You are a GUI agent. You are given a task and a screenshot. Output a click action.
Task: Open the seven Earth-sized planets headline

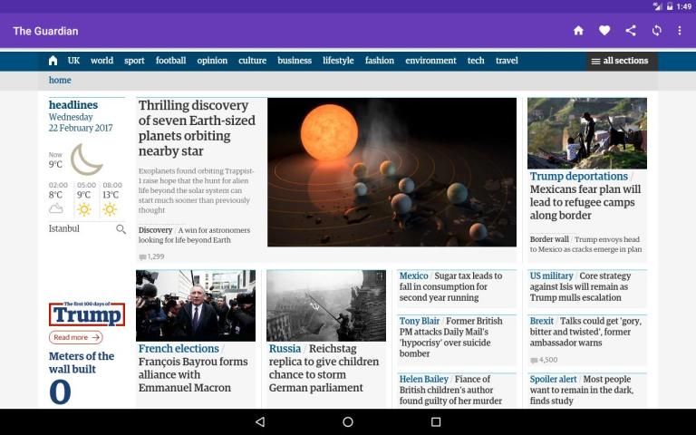point(198,129)
